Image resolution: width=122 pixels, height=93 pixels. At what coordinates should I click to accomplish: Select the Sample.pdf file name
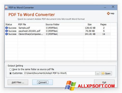pyautogui.click(x=24, y=28)
